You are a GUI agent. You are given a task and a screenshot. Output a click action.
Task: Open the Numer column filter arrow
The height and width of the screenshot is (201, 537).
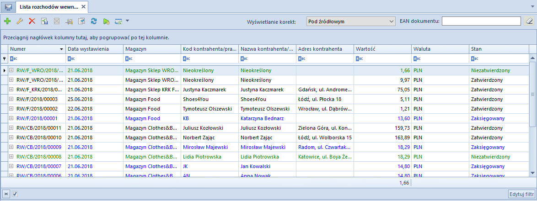tap(62, 49)
